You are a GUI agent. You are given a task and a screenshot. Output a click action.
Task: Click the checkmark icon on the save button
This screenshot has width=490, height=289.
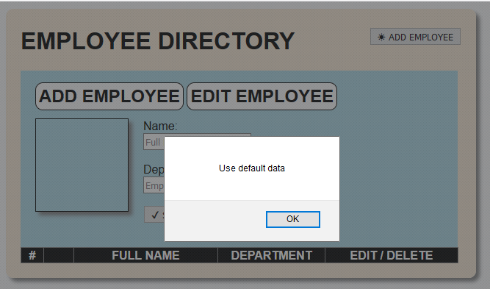pyautogui.click(x=155, y=215)
